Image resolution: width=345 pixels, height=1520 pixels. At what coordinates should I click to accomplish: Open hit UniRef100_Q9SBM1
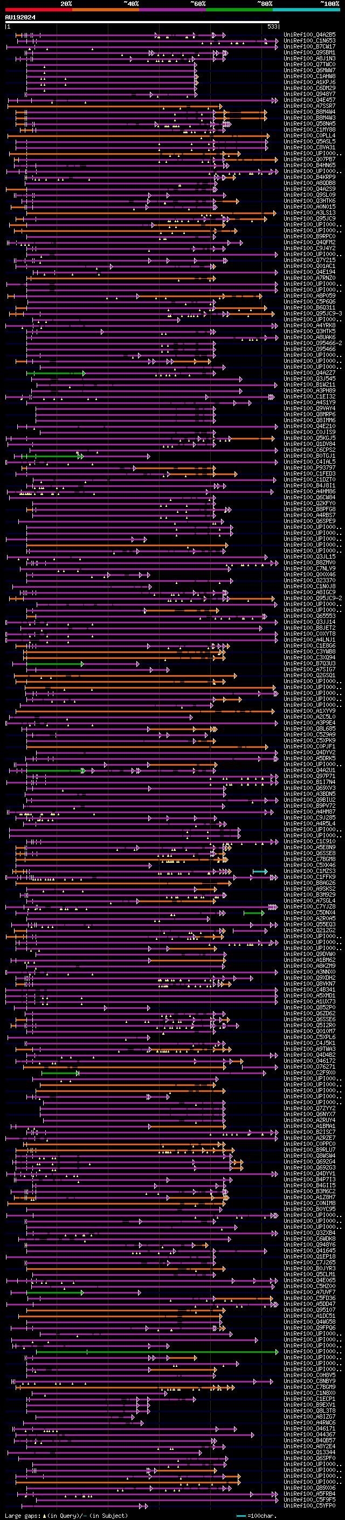(309, 52)
